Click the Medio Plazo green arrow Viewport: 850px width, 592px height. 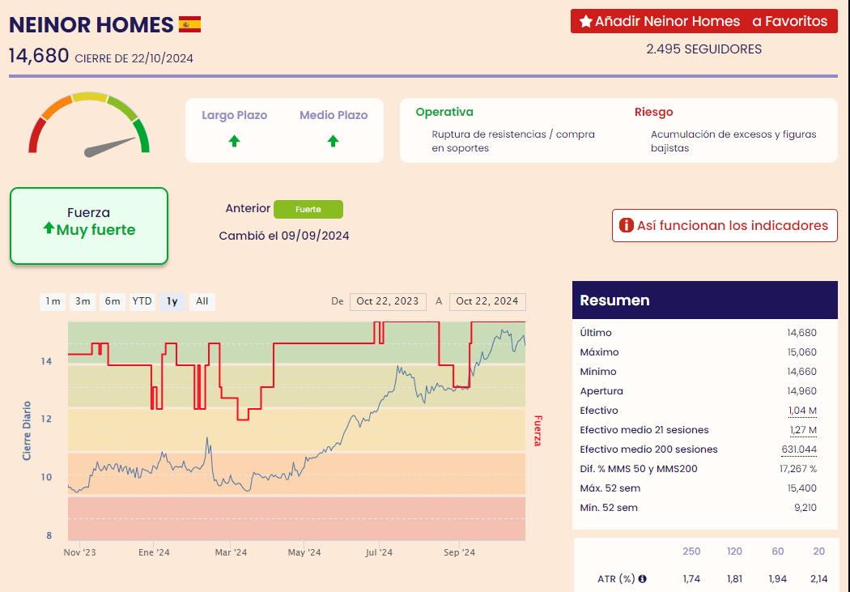pyautogui.click(x=333, y=141)
